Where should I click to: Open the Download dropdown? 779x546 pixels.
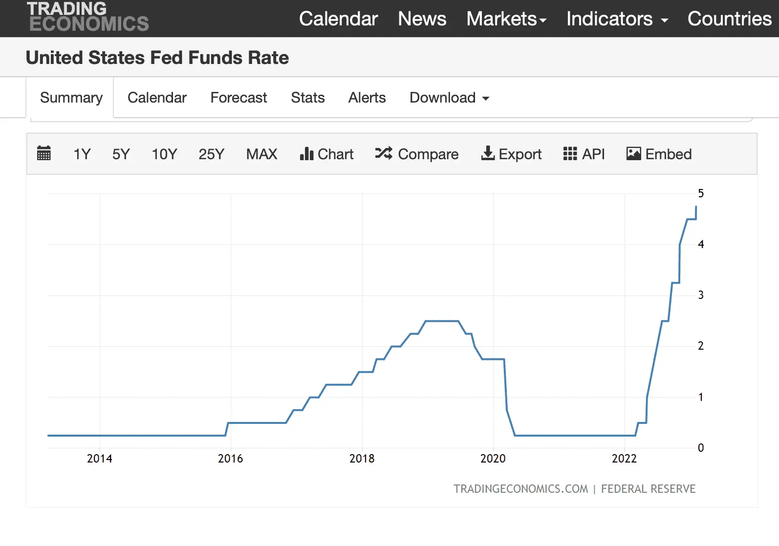click(449, 98)
